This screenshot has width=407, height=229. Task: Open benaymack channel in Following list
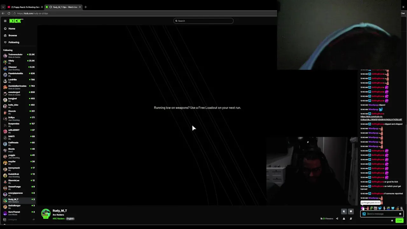(19, 169)
